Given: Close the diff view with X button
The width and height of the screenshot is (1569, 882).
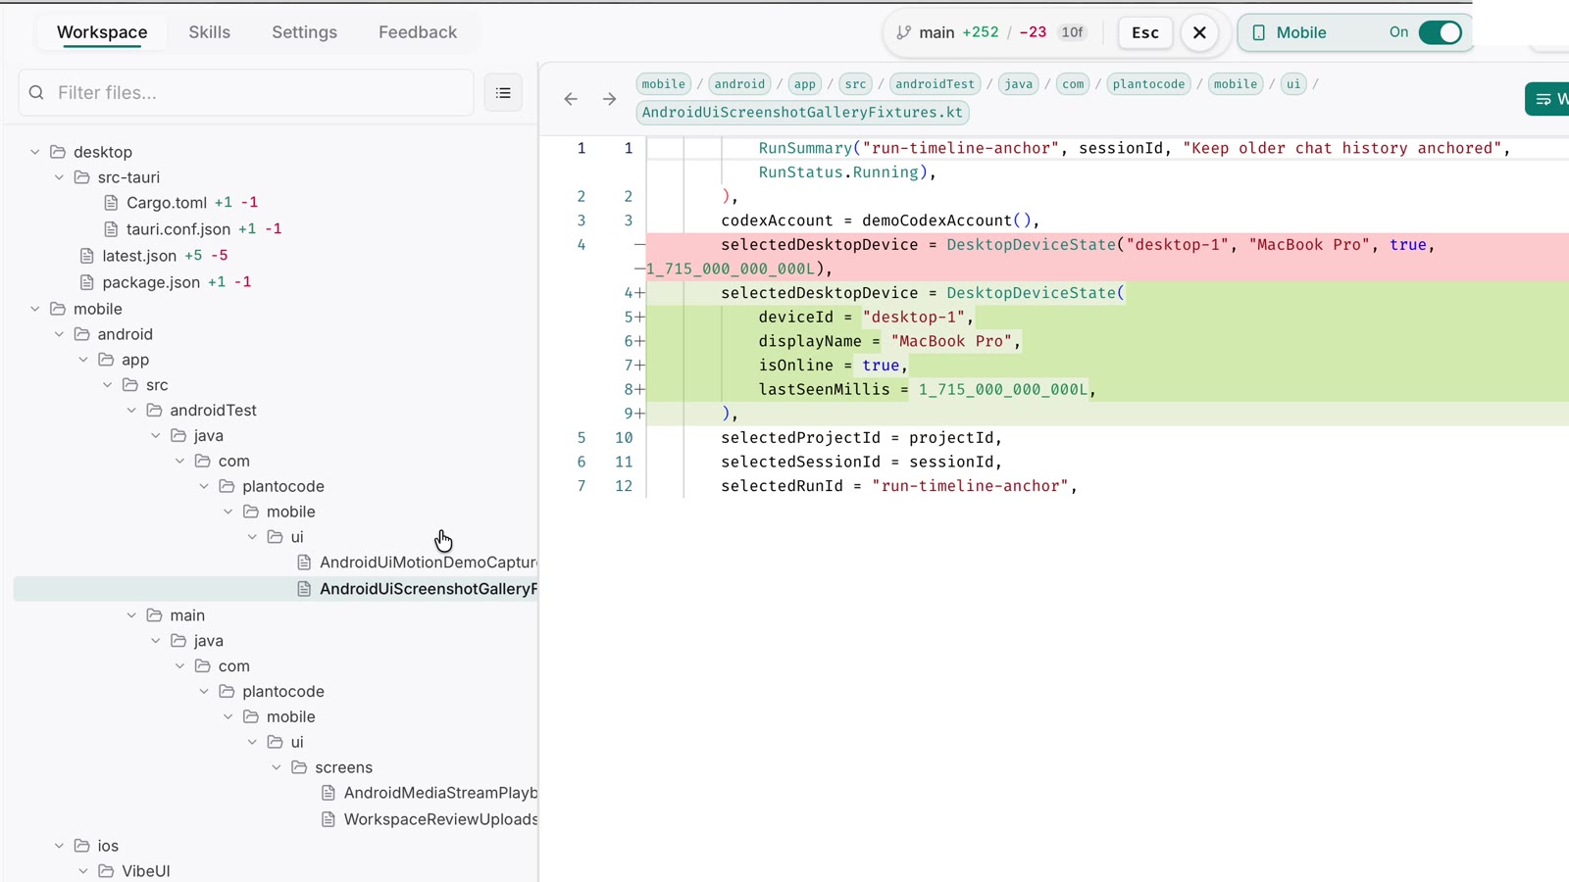Looking at the screenshot, I should pyautogui.click(x=1199, y=32).
